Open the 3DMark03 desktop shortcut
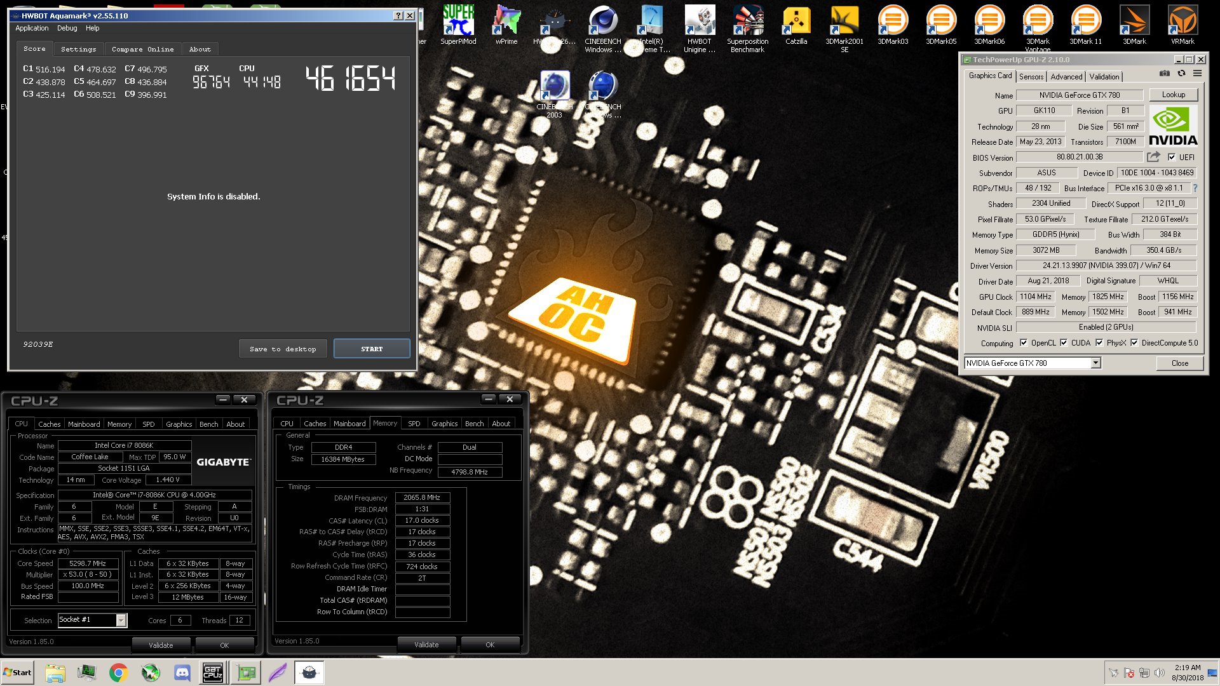The image size is (1220, 686). click(893, 25)
